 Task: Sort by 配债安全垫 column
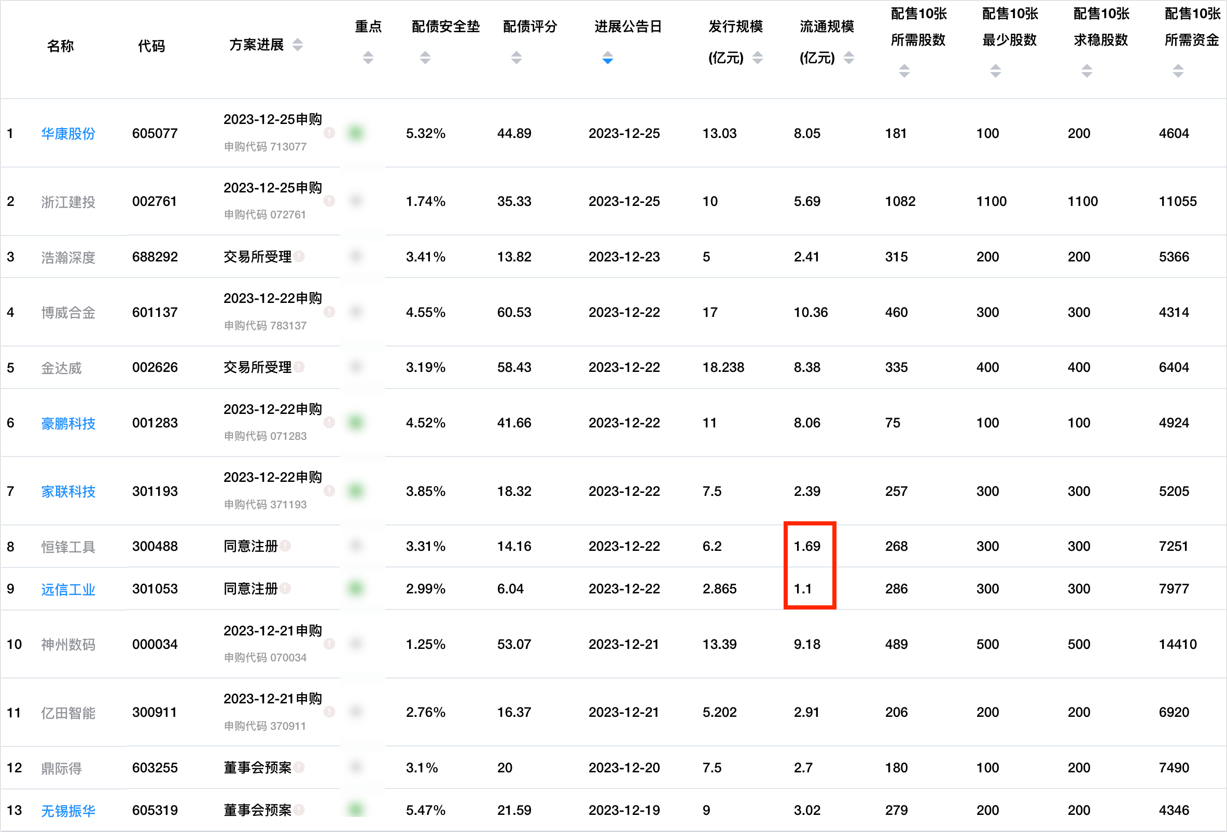pos(425,58)
